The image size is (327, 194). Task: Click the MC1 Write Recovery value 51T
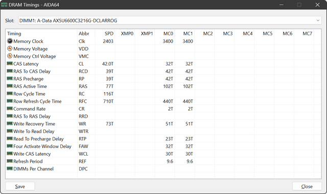[x=189, y=124]
